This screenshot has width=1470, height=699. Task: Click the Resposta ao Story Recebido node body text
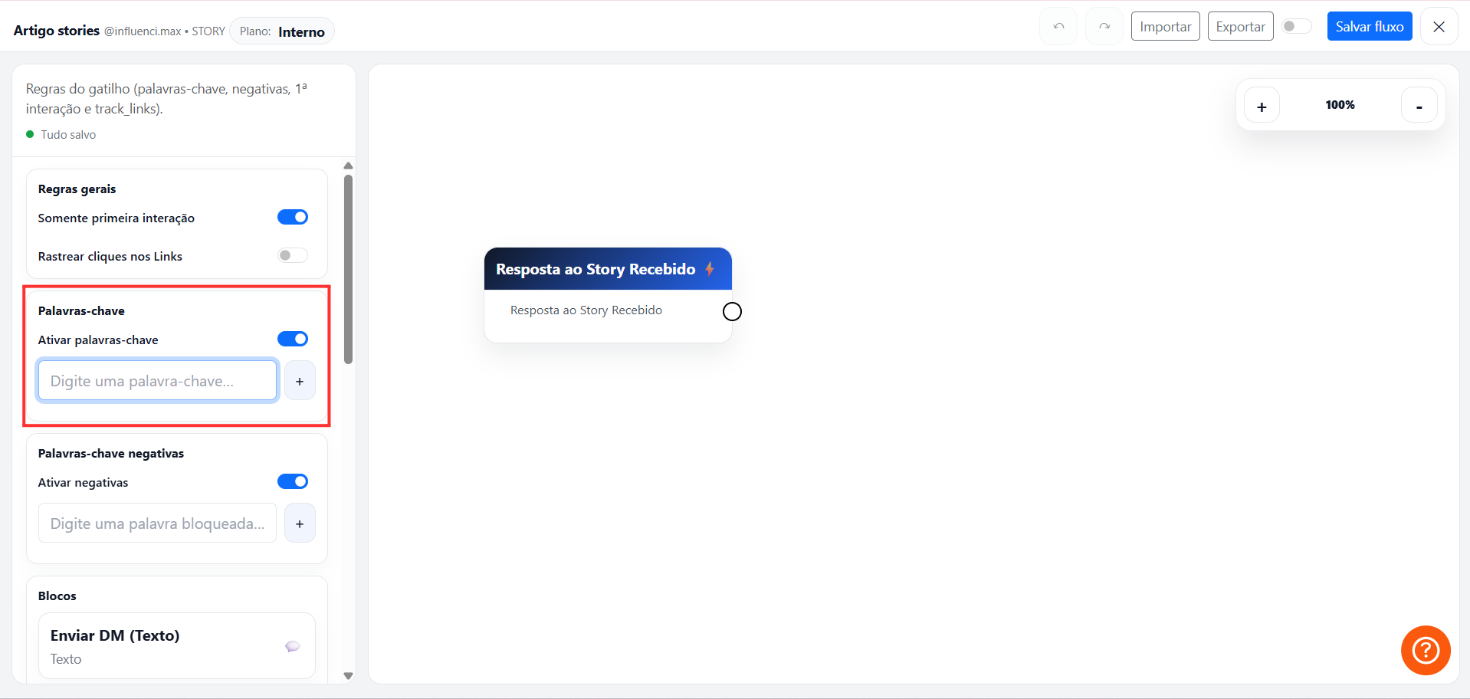[x=586, y=310]
